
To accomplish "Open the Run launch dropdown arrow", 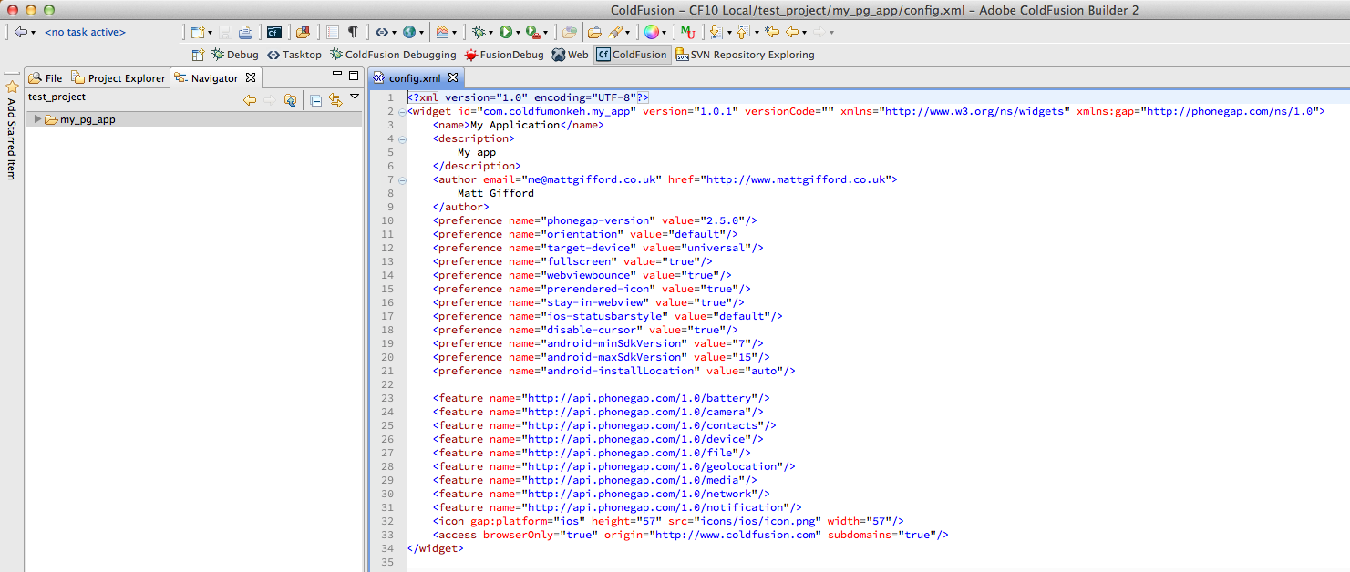I will (517, 33).
